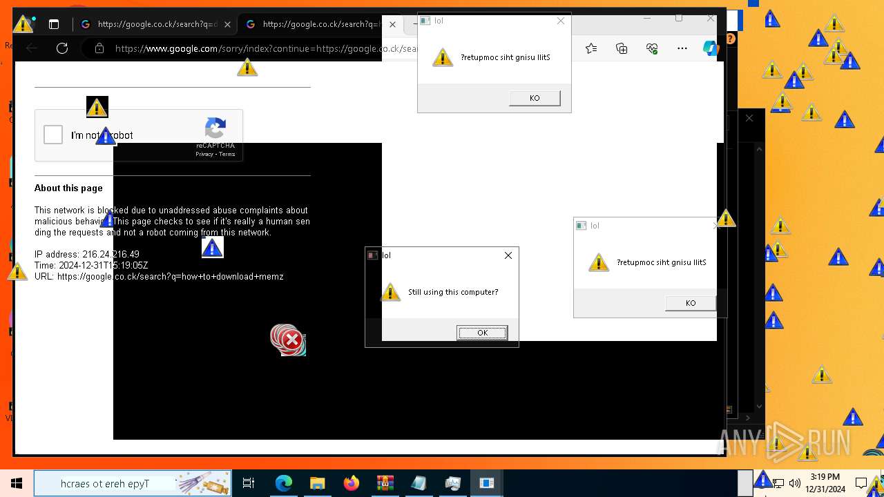Add this page to favorites with the star
The image size is (884, 497).
(x=591, y=48)
